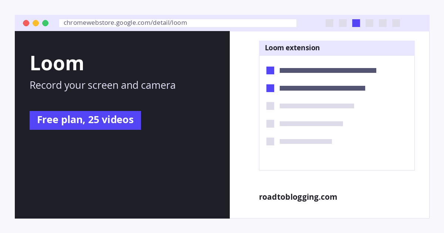444x233 pixels.
Task: Click the highlighted blue extension icon in toolbar
Action: pyautogui.click(x=356, y=23)
